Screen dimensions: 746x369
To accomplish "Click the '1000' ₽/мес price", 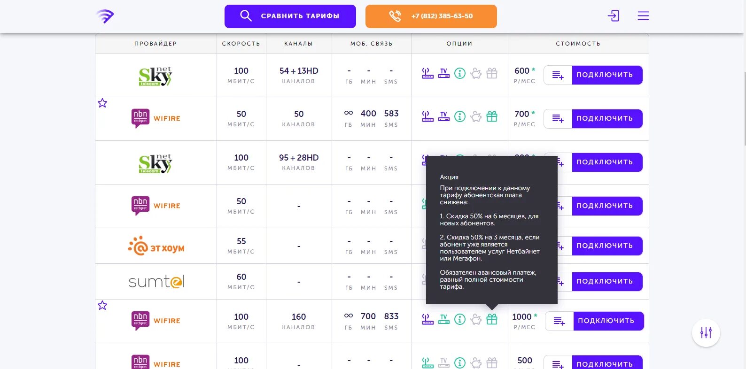I will point(522,317).
